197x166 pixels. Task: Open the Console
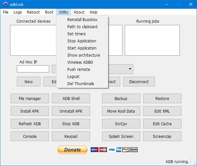(x=30, y=136)
